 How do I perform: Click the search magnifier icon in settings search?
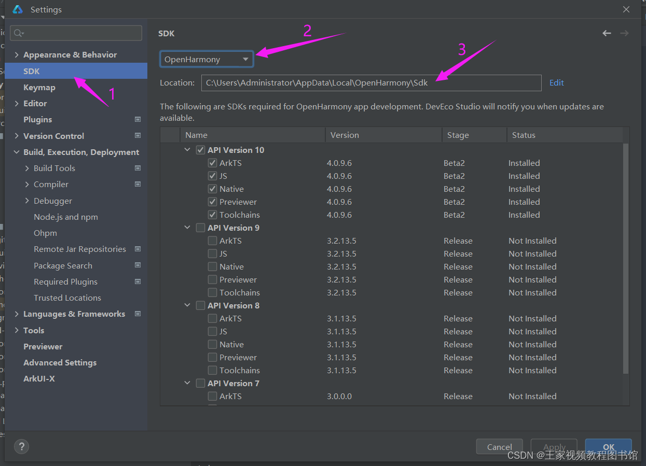19,33
